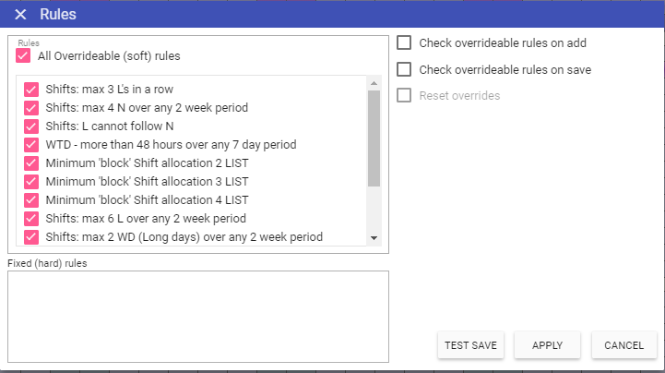Click the Reset overrides checkbox
665x373 pixels.
404,95
